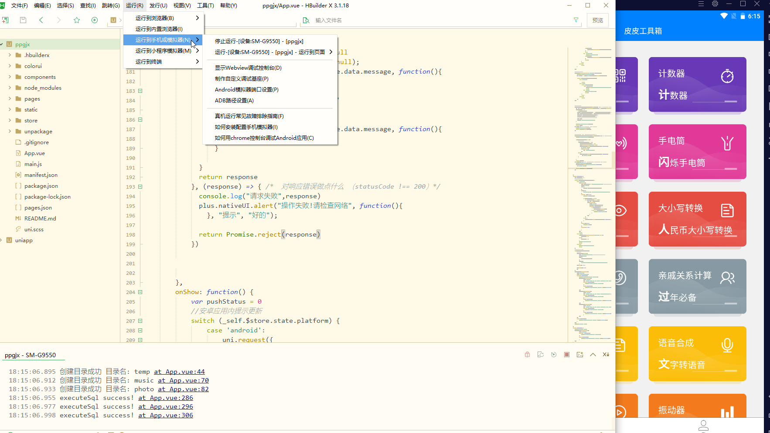The image size is (770, 433).
Task: Collapse console with the up caret icon
Action: click(x=593, y=355)
